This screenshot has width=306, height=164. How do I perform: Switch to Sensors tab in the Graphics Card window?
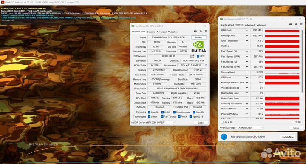click(151, 32)
